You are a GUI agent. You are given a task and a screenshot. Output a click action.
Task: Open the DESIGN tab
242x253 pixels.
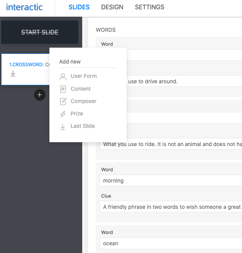pos(112,7)
